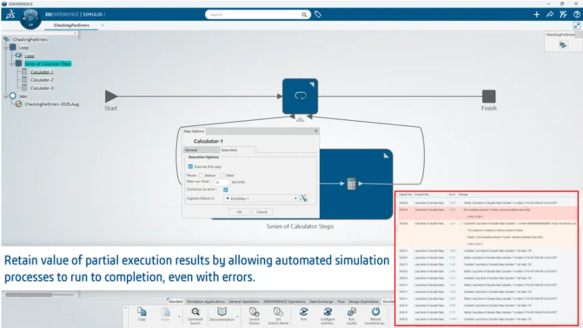Enable the Pause After checkbox
583x328 pixels.
coord(222,175)
